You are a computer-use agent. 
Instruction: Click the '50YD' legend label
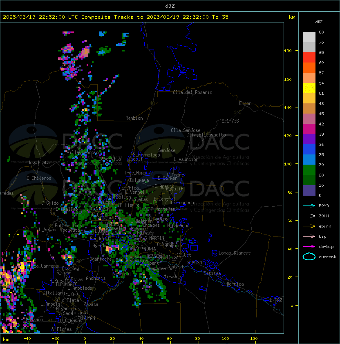pyautogui.click(x=324, y=206)
